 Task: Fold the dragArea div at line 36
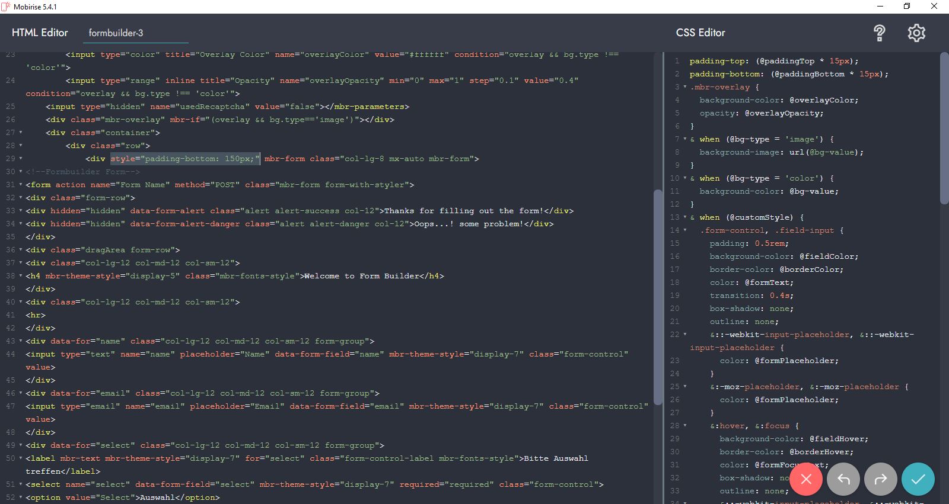(x=21, y=250)
